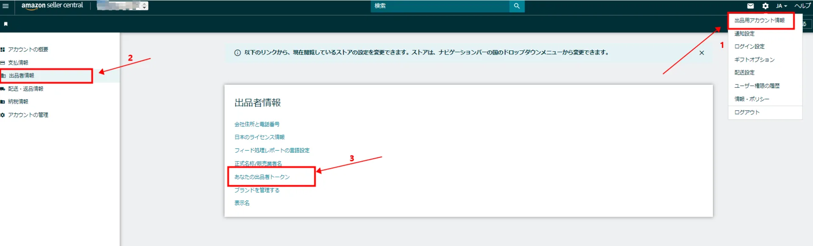
Task: Open the hamburger navigation menu
Action: 6,6
